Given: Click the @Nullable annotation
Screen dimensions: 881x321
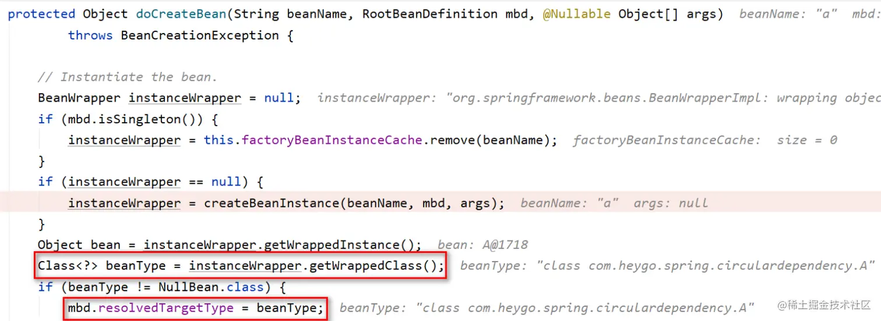Looking at the screenshot, I should pos(577,14).
